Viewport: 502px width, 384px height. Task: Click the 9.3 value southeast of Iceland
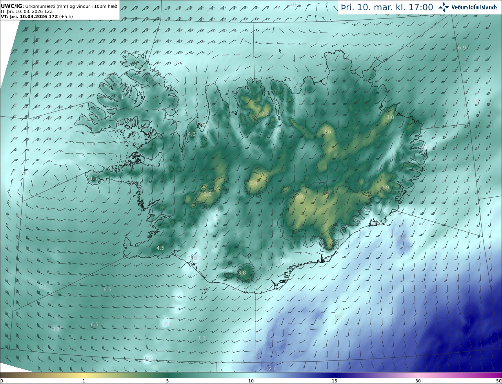[x=339, y=317]
